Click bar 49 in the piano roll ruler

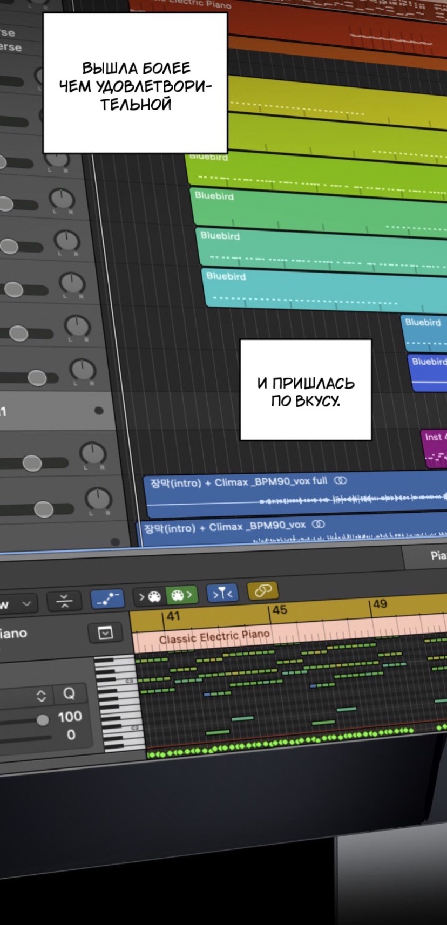coord(380,604)
